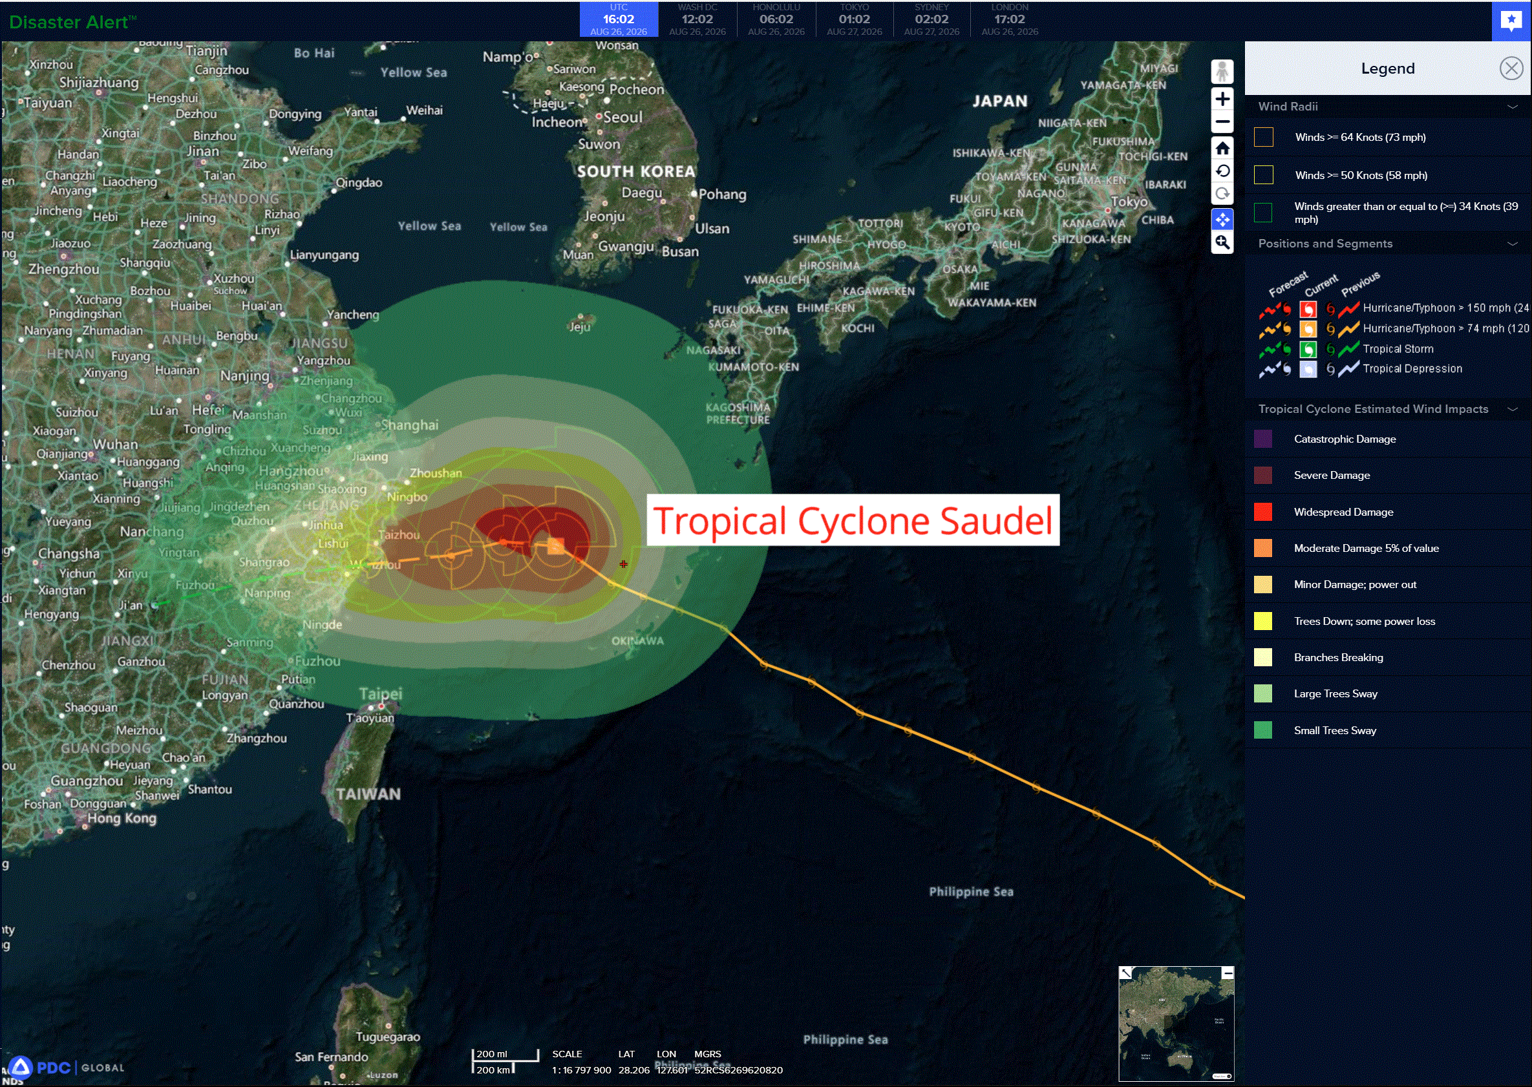Click the Catastrophic Damage purple swatch
This screenshot has height=1087, width=1532.
1263,439
